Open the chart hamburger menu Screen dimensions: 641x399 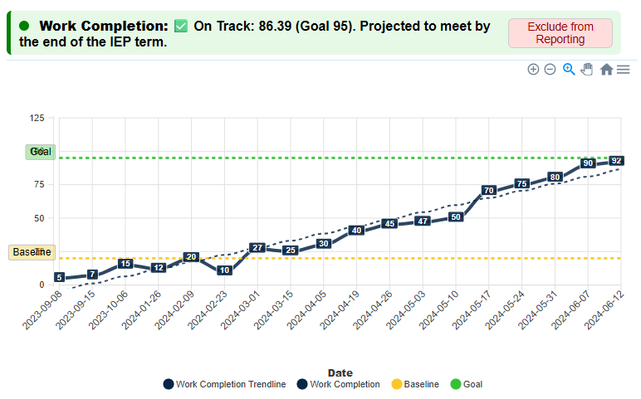click(624, 70)
